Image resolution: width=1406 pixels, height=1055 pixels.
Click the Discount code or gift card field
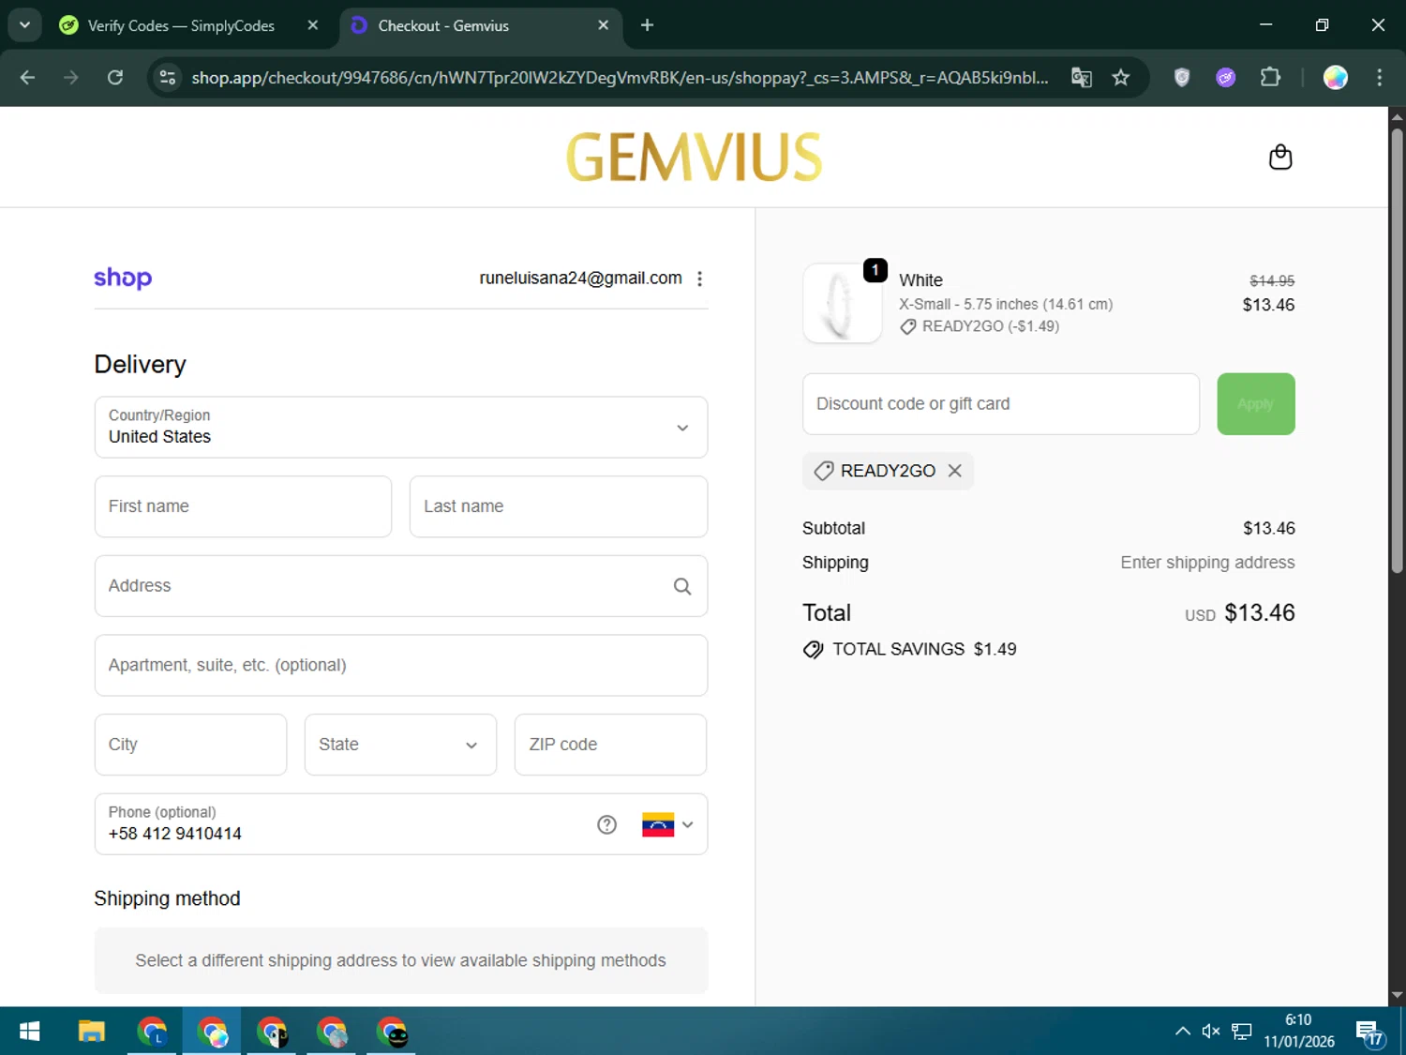click(x=1001, y=404)
